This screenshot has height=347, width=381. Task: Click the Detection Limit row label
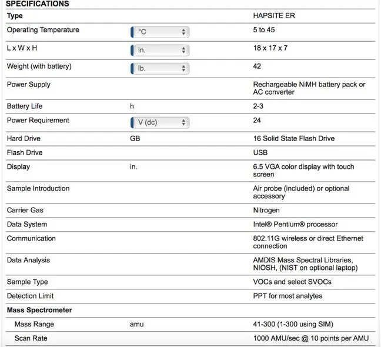pyautogui.click(x=30, y=296)
